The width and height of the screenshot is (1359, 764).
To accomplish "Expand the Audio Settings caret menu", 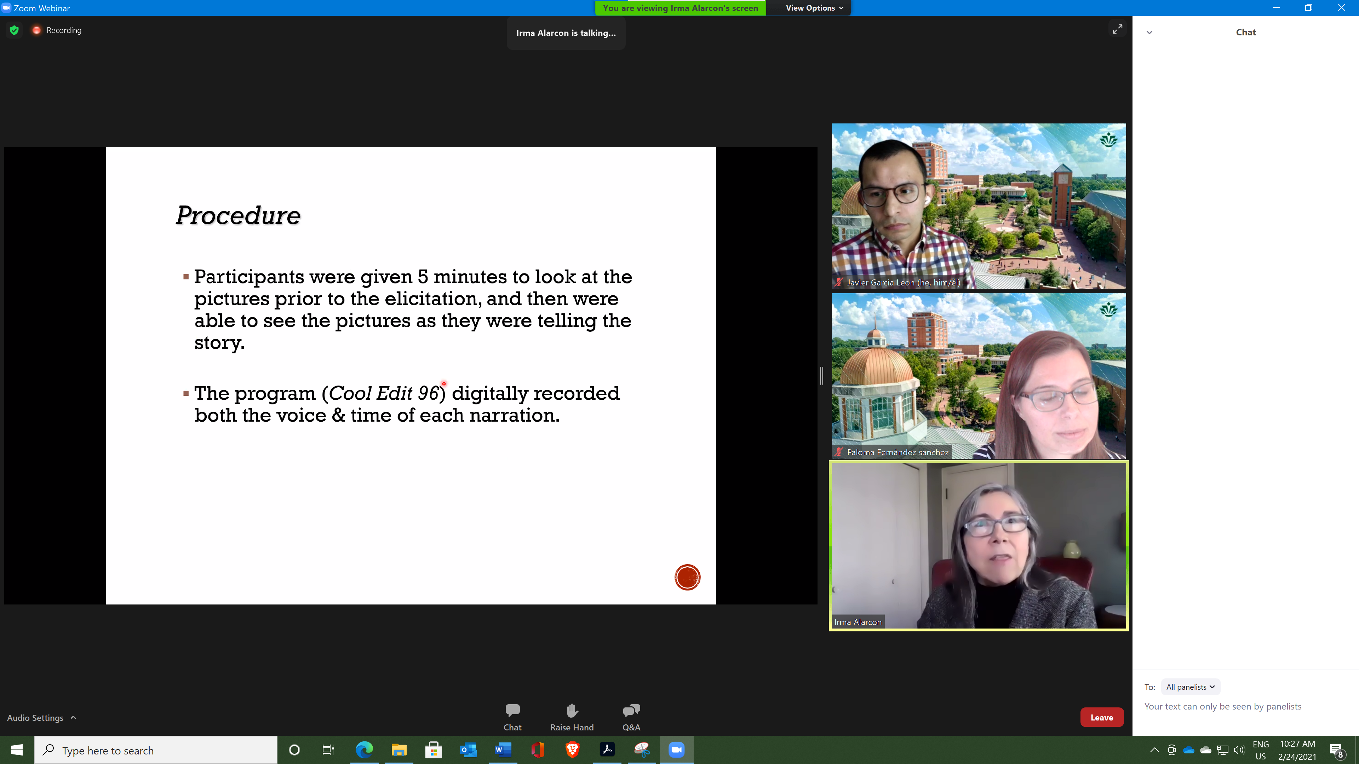I will point(73,718).
